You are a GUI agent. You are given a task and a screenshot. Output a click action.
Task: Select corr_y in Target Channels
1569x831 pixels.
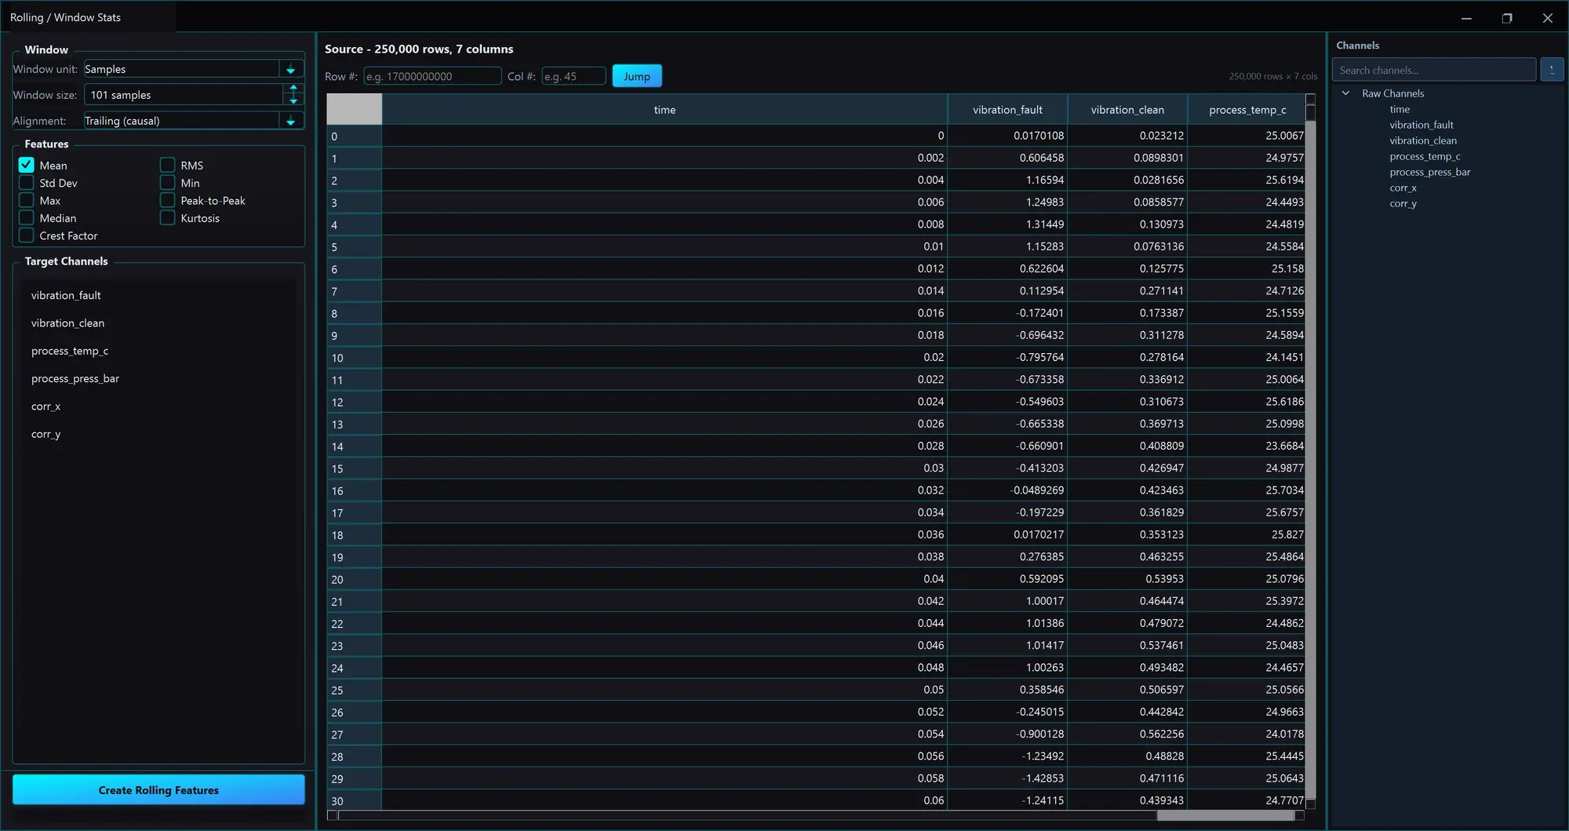(158, 434)
